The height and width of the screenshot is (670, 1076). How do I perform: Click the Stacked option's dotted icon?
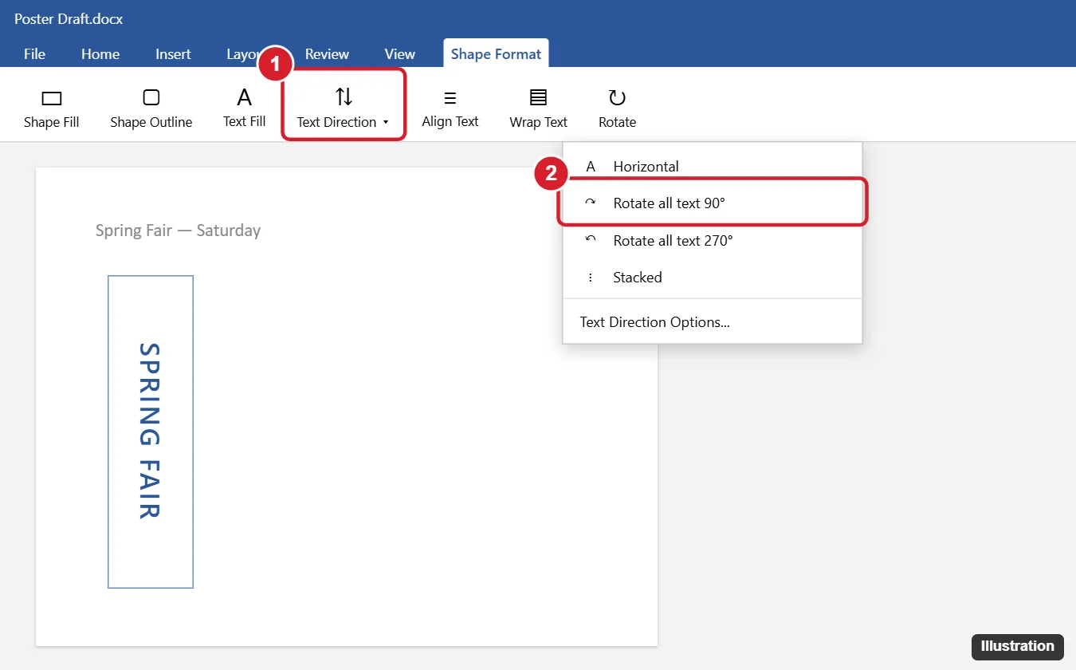[591, 278]
